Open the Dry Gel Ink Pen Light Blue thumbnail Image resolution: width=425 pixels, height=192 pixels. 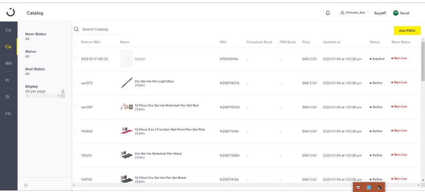[x=127, y=83]
